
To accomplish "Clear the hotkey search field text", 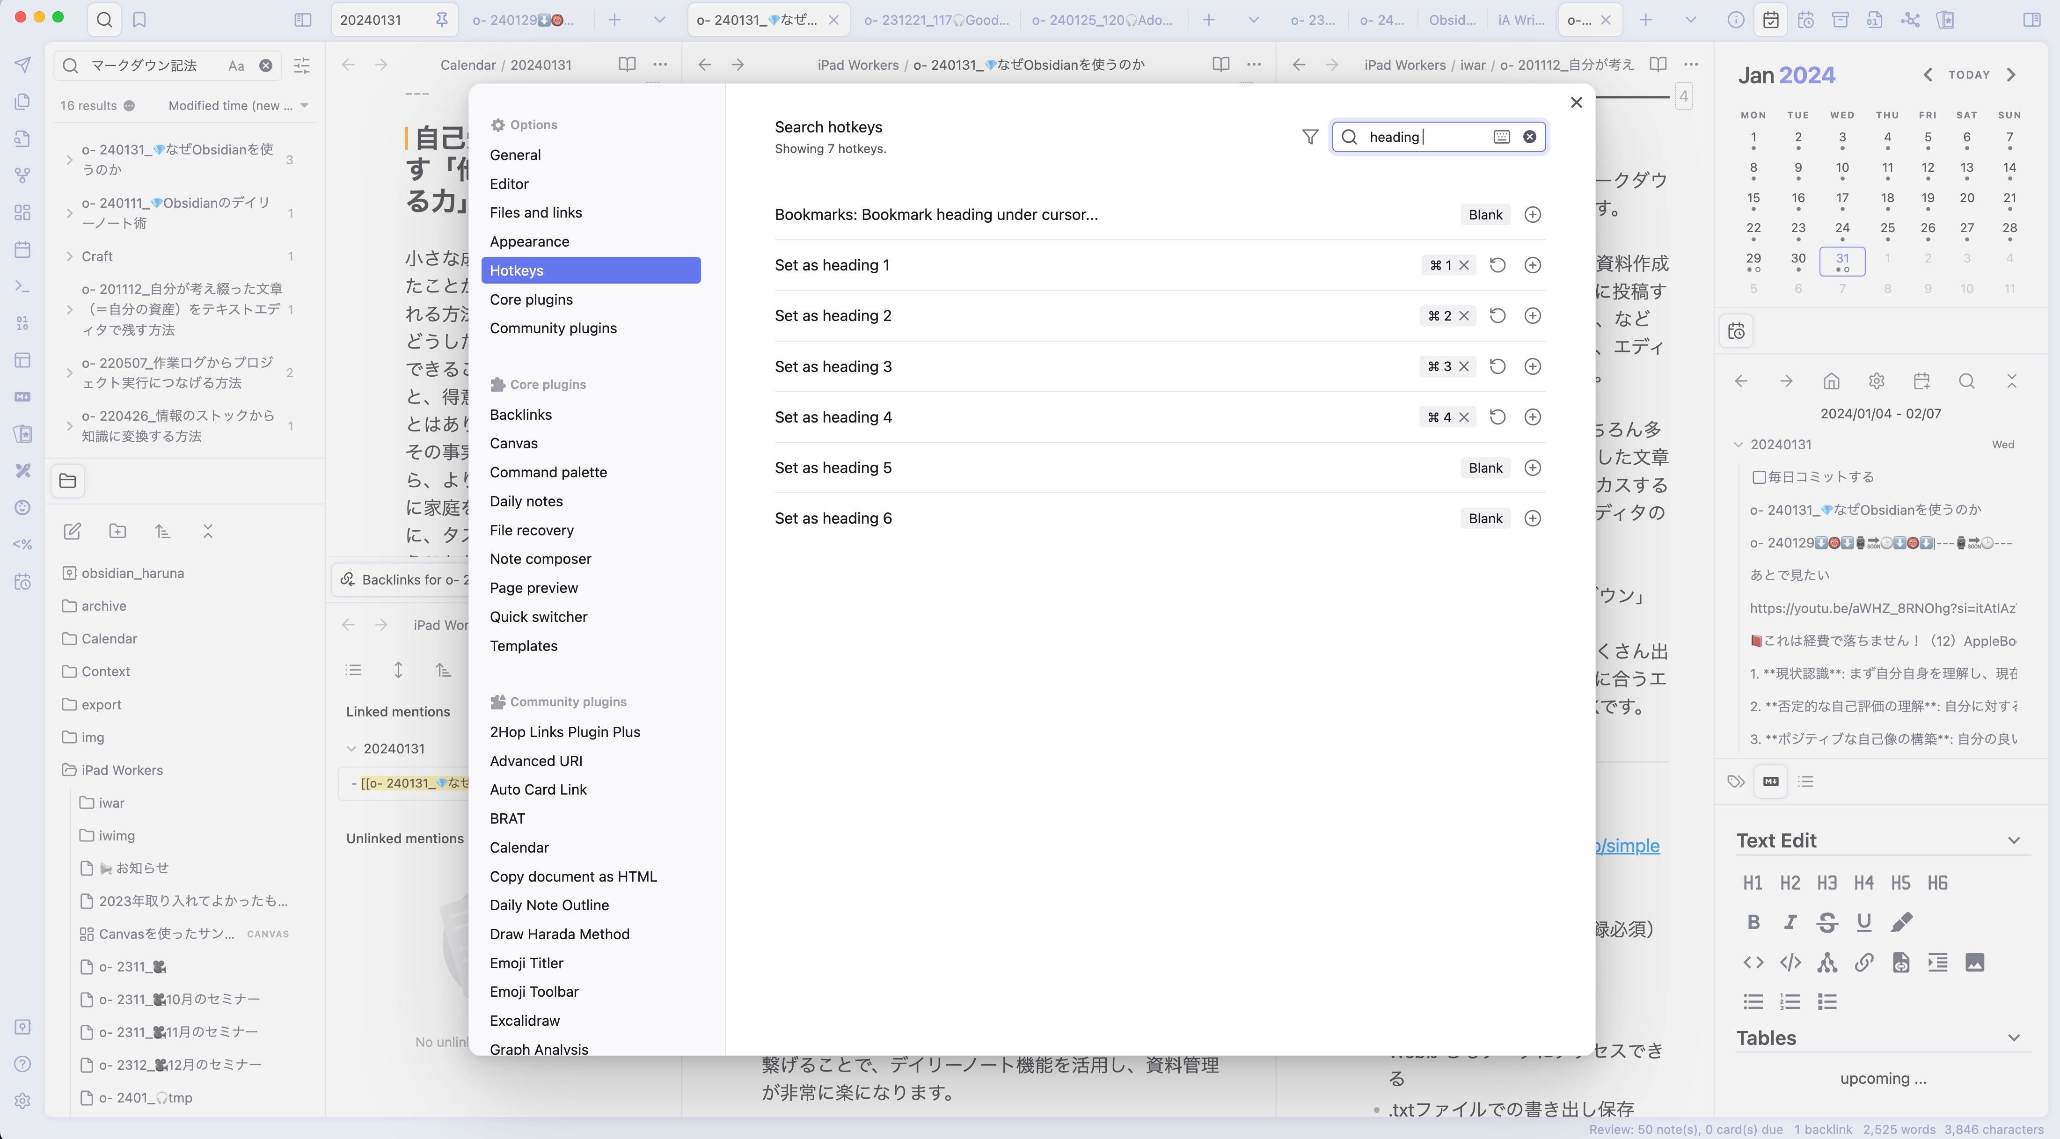I will pos(1529,137).
